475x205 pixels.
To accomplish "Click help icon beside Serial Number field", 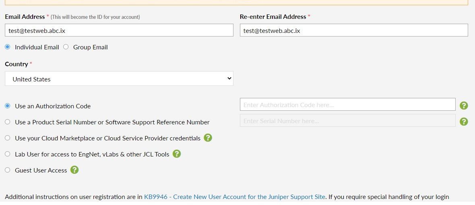I will [x=464, y=122].
